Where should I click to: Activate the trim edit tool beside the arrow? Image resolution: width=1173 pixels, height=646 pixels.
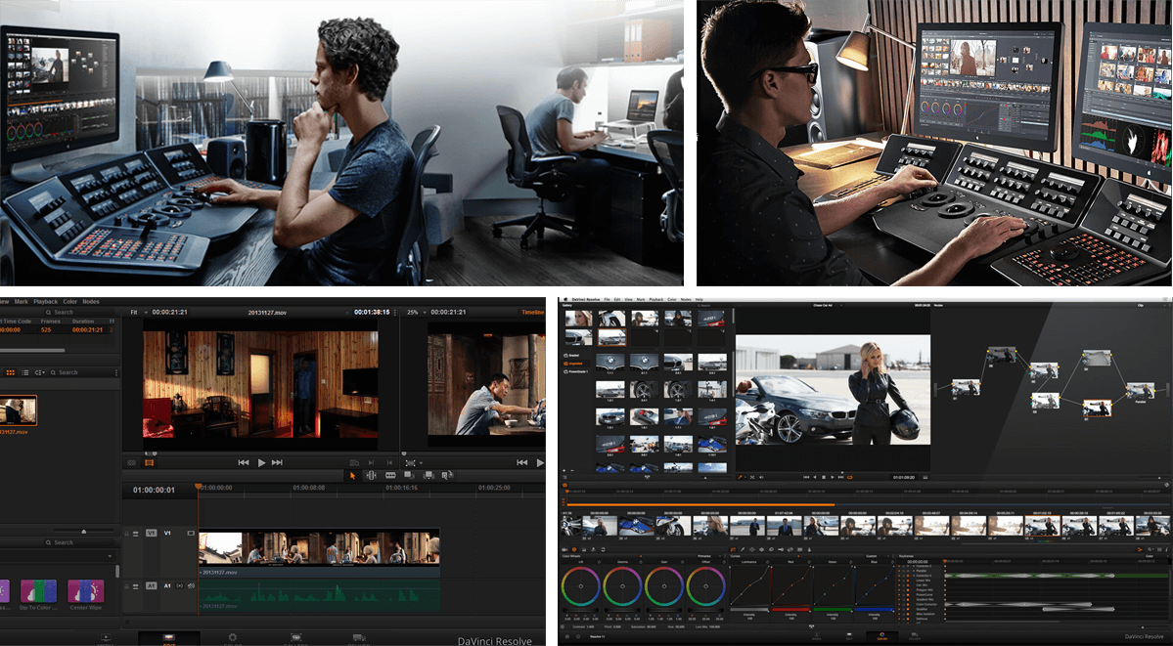click(x=371, y=475)
